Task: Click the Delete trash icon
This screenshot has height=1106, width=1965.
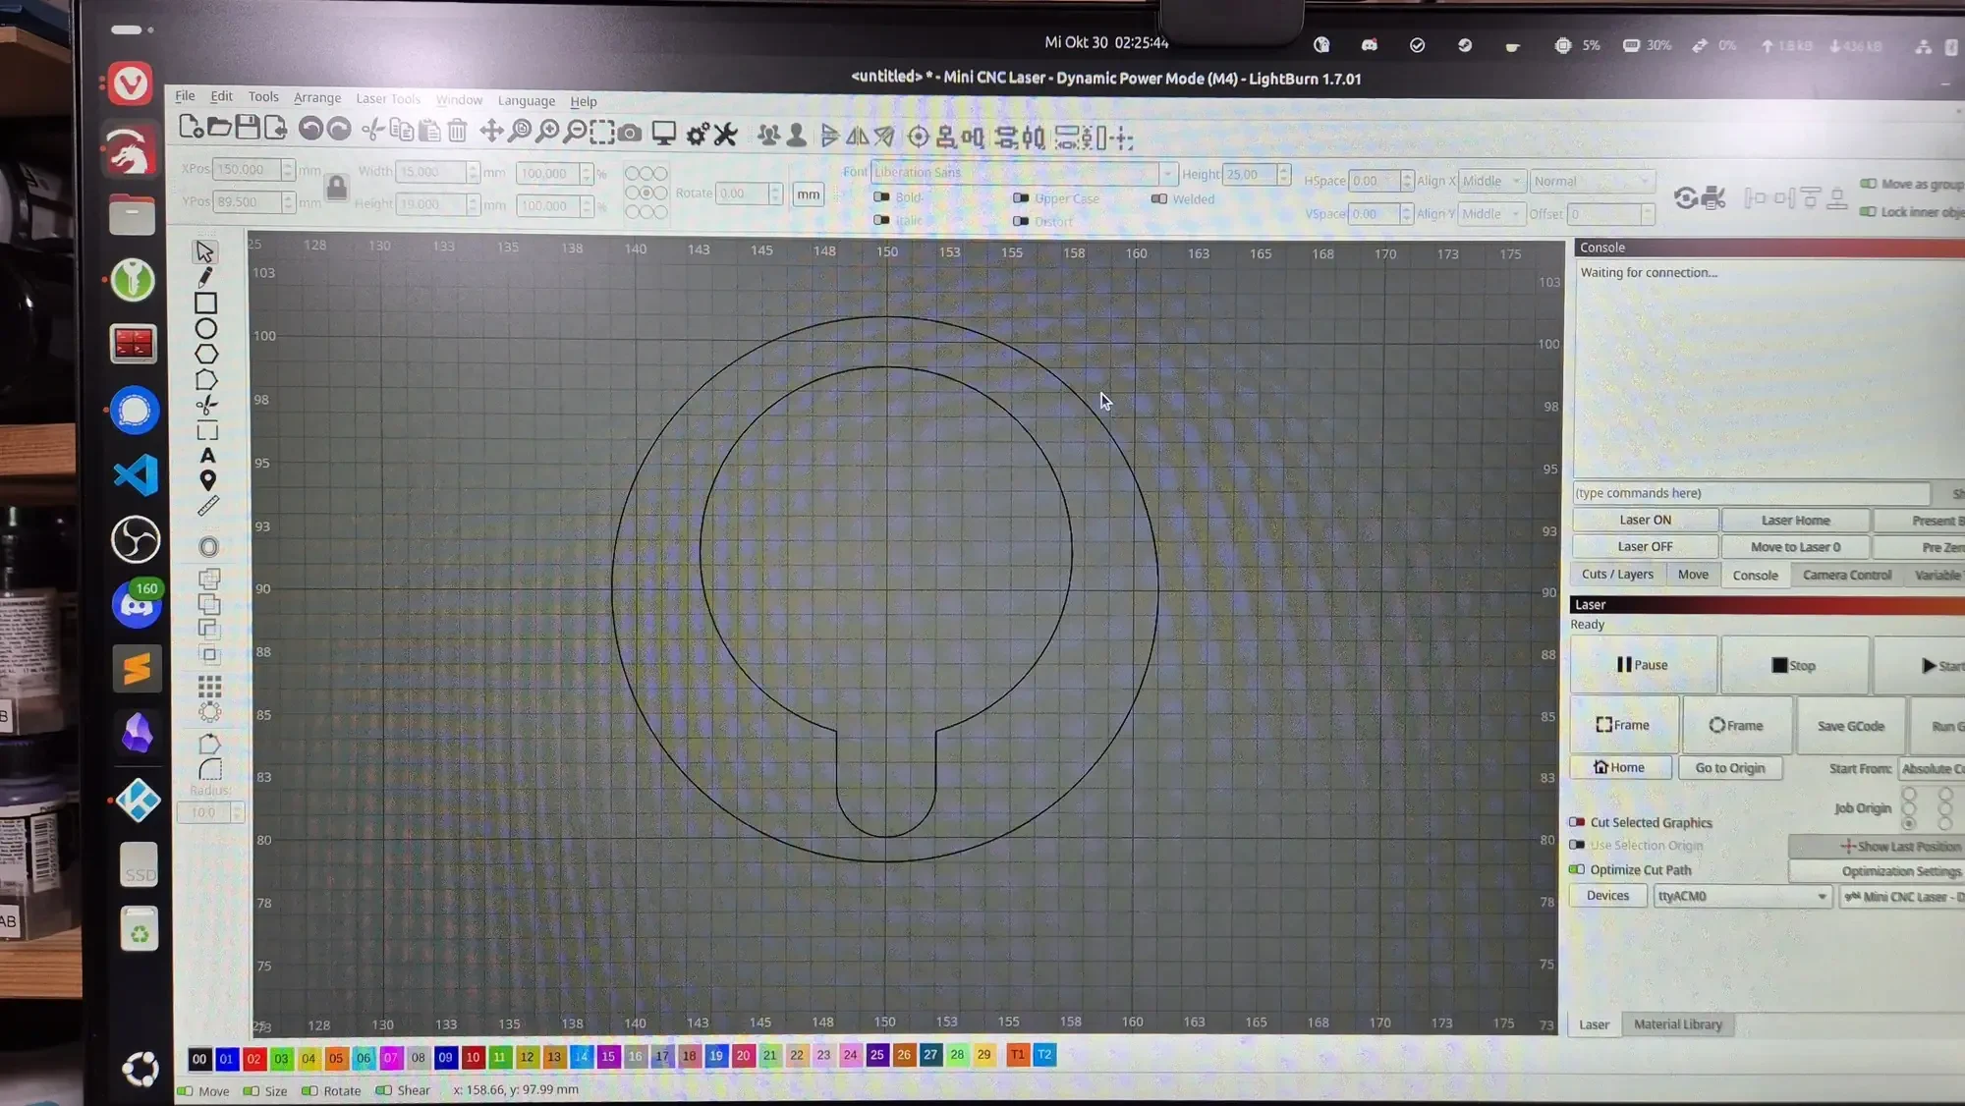Action: click(457, 131)
